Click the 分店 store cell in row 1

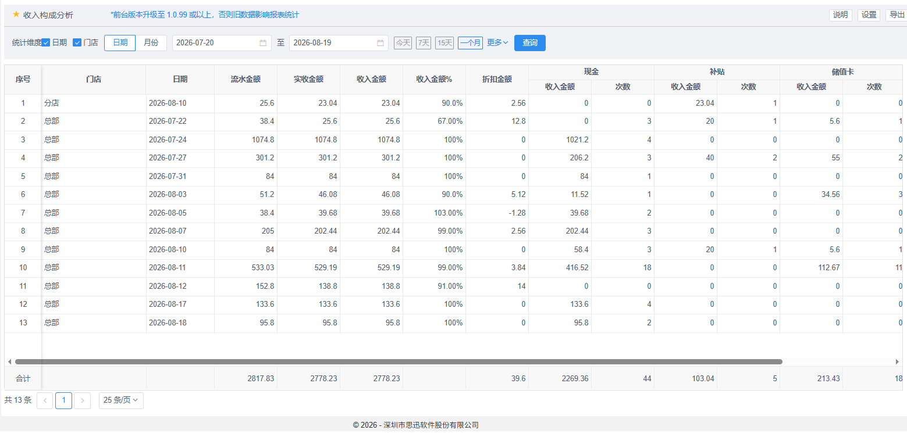pos(94,103)
